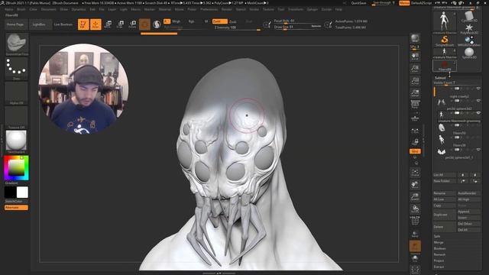Open the Material menu

point(165,9)
